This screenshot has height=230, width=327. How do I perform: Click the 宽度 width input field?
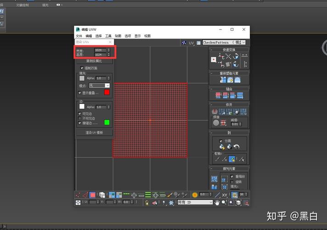99,50
